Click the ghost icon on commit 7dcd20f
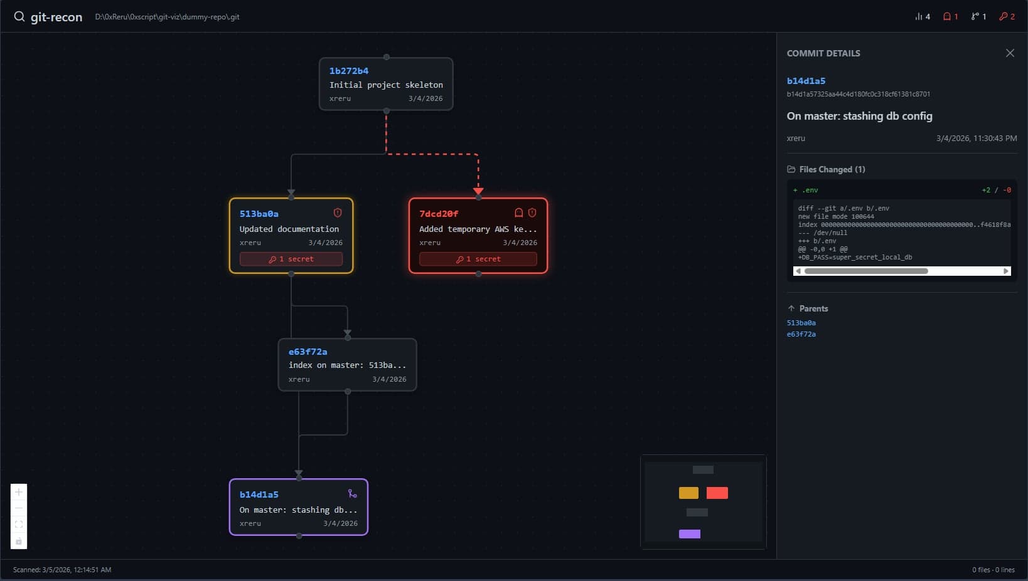The image size is (1028, 581). (x=518, y=212)
